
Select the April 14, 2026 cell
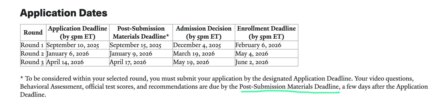(65, 62)
